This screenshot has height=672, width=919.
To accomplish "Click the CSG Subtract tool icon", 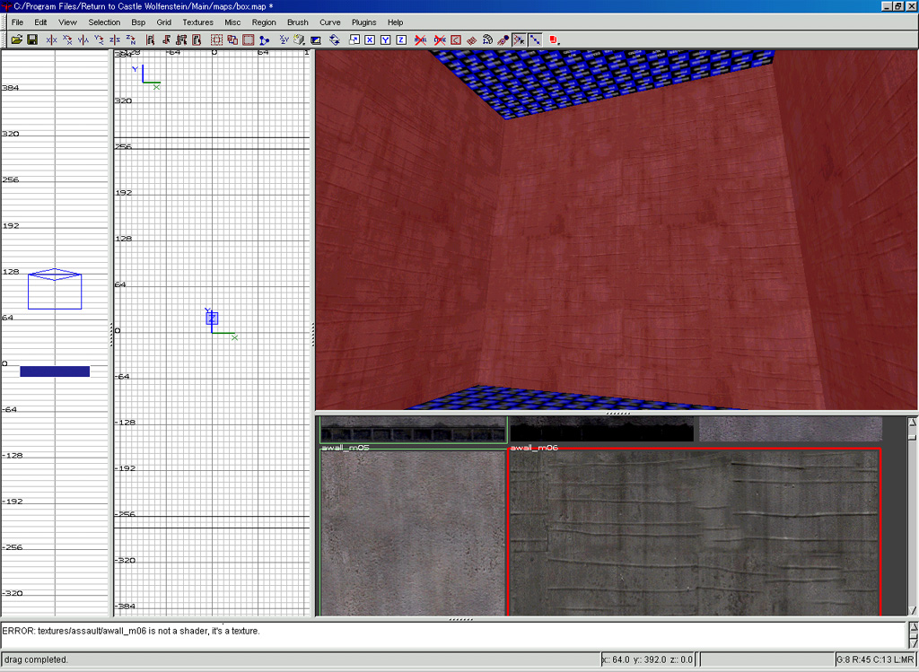I will click(x=217, y=39).
